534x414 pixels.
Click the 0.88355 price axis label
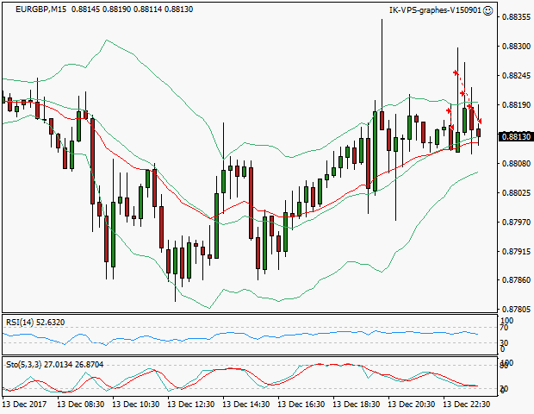tap(515, 17)
